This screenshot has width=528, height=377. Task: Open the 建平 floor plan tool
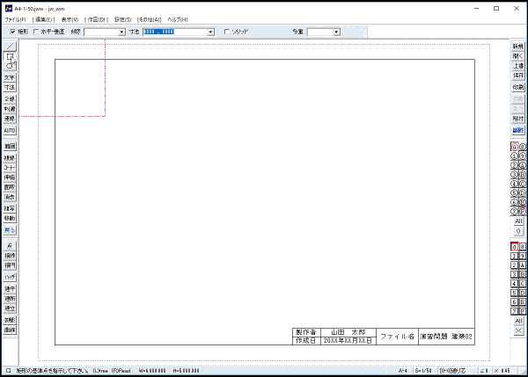point(10,289)
